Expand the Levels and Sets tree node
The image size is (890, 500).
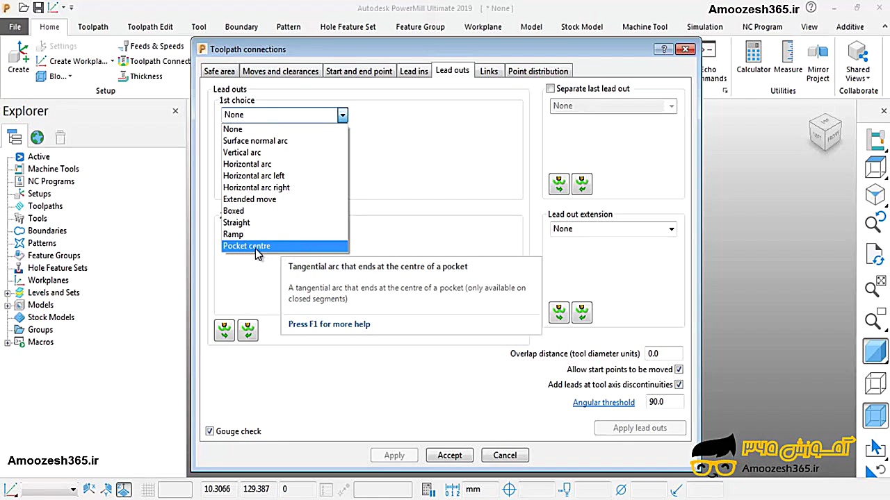(8, 293)
